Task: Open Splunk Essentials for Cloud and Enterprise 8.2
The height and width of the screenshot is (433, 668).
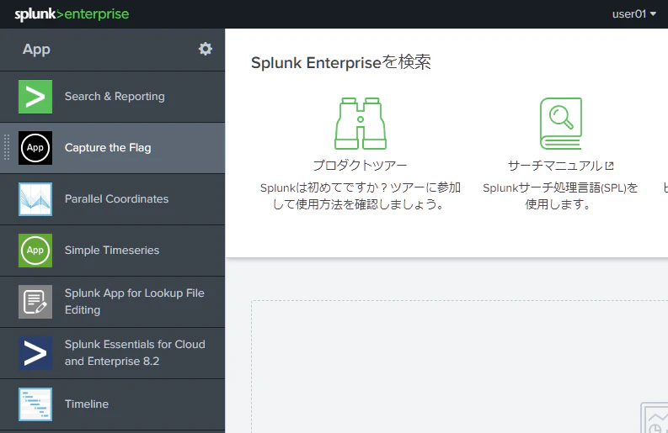Action: point(135,352)
